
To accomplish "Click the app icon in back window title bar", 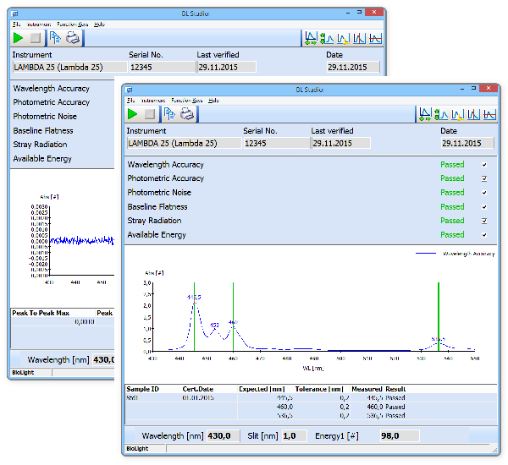I will (x=15, y=14).
